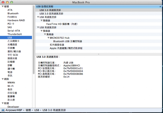The width and height of the screenshot is (163, 113).
Task: Select 音訊 in sidebar
Action: tap(10, 76)
